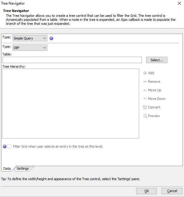Screen dimensions: 184x197
Task: Enable Filter Grid when user selects entry
Action: tap(10, 146)
